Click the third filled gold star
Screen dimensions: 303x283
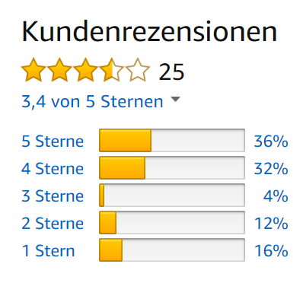(85, 70)
